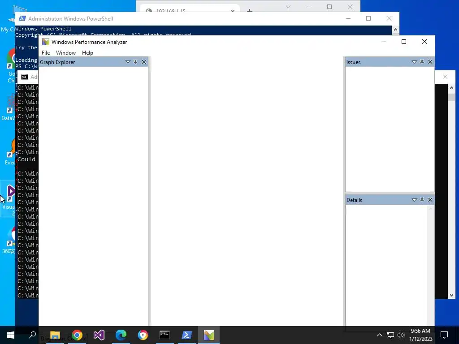
Task: Open volume control tray icon
Action: click(401, 335)
